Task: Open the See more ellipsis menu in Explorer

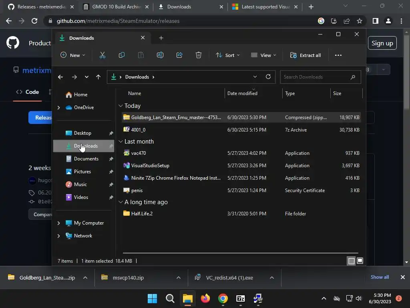Action: pos(338,55)
